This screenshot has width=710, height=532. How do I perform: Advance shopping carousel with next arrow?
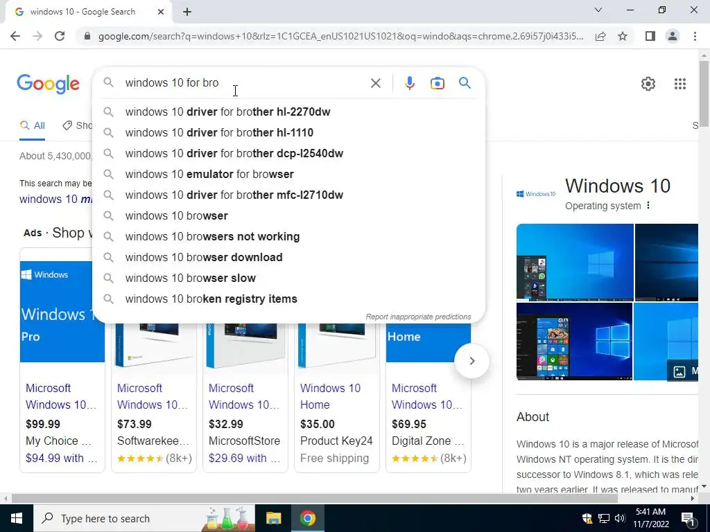pyautogui.click(x=471, y=360)
